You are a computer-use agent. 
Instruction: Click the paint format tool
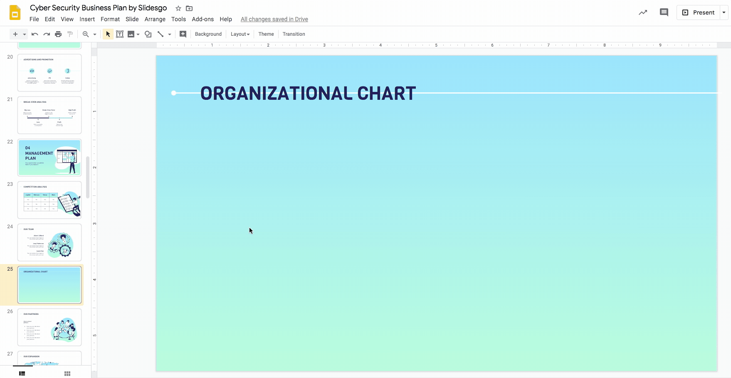coord(70,34)
